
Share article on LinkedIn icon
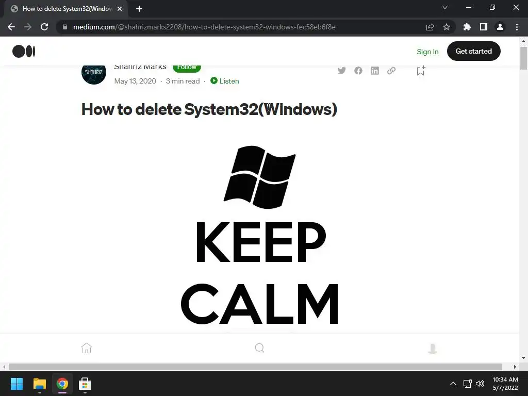(375, 70)
